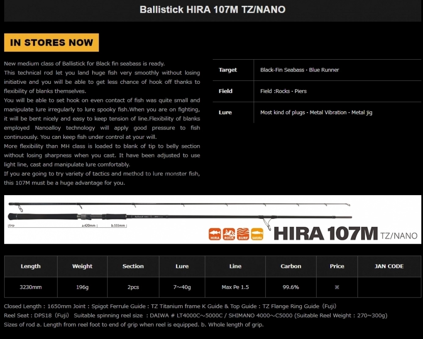Image resolution: width=423 pixels, height=339 pixels.
Task: Click the Length column header
Action: 31,266
